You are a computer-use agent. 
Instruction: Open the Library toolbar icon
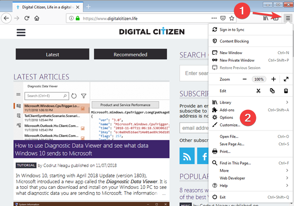coord(266,18)
